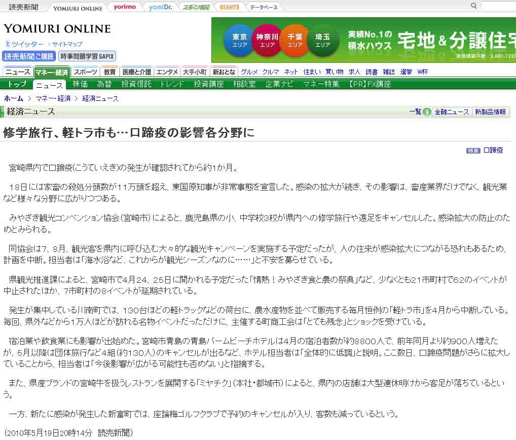The image size is (516, 440).
Task: Click the green arrow icon next to 一覧
Action: click(x=427, y=112)
